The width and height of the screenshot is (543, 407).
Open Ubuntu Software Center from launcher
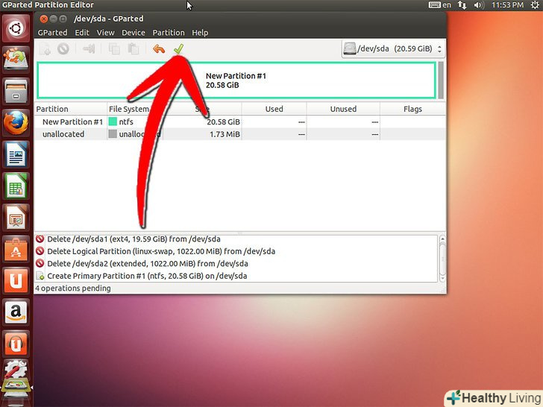tap(16, 250)
